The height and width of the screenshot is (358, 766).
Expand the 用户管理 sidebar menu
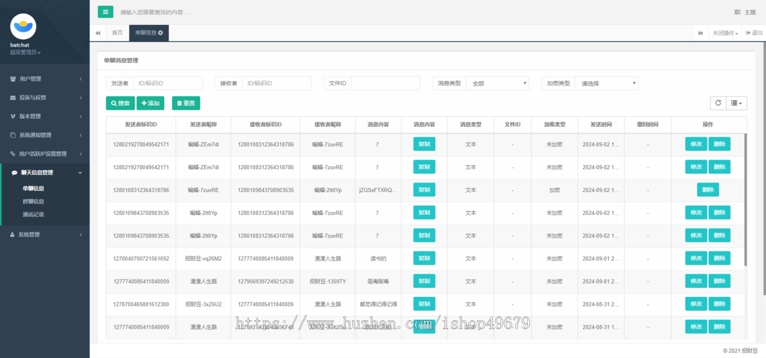(x=45, y=79)
